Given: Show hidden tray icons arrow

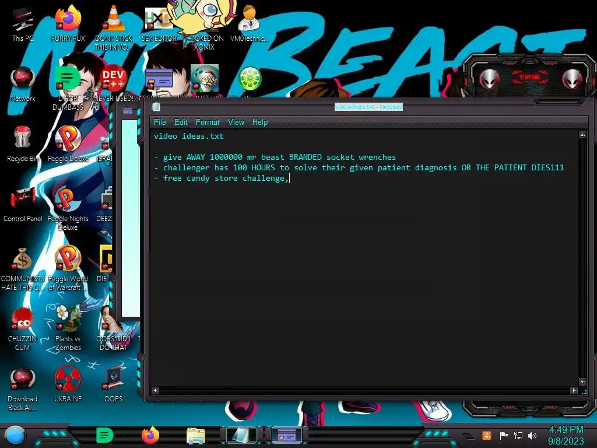Looking at the screenshot, I should coord(468,436).
